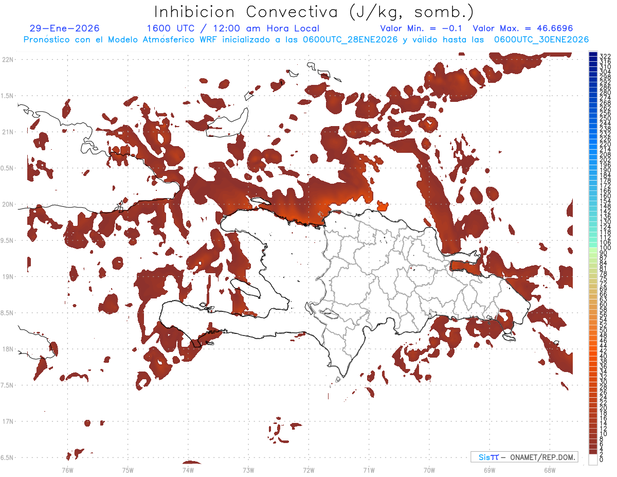Click the '20N' latitude label
The image size is (617, 477).
click(8, 204)
